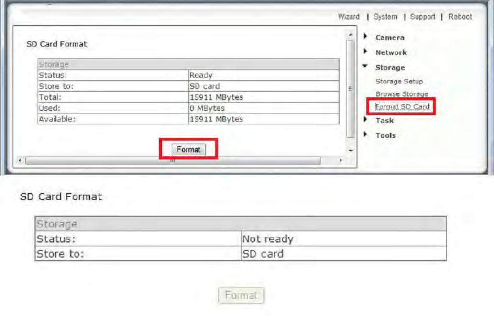494x330 pixels.
Task: Expand the Task menu arrow
Action: 365,119
